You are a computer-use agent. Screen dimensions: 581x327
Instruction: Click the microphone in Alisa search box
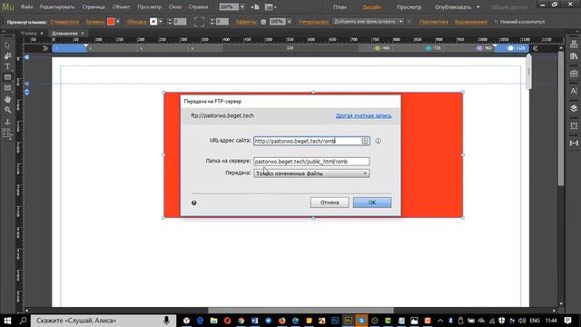pyautogui.click(x=166, y=321)
